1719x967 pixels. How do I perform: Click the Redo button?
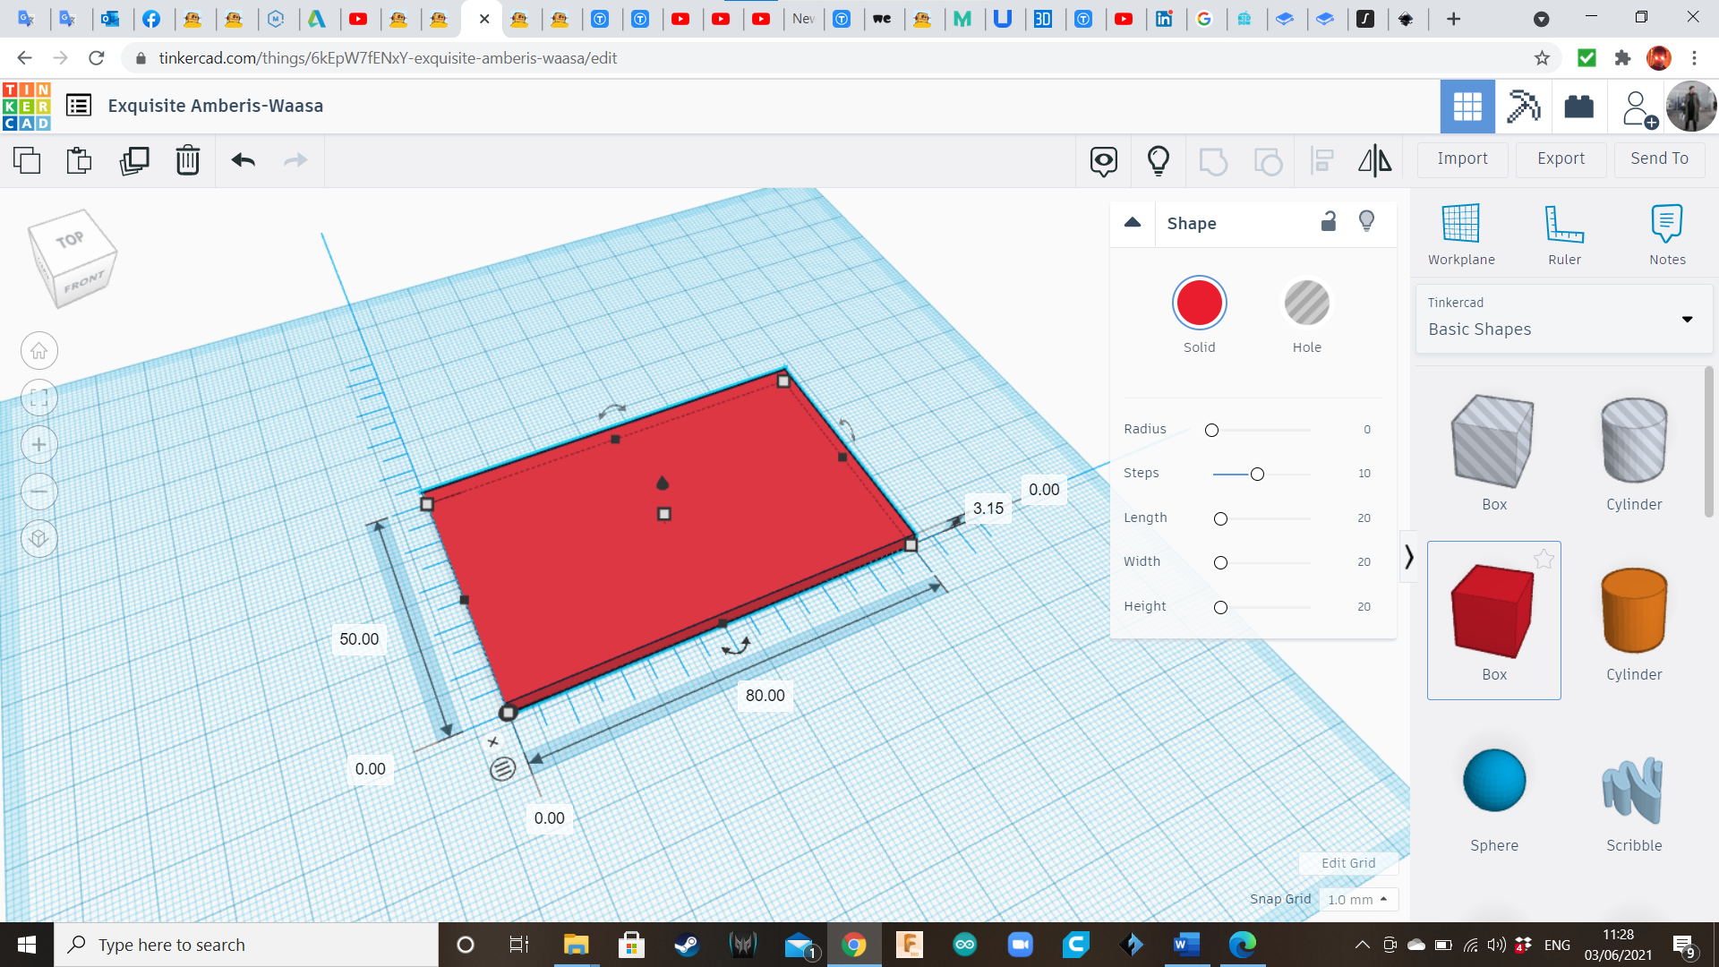coord(295,159)
